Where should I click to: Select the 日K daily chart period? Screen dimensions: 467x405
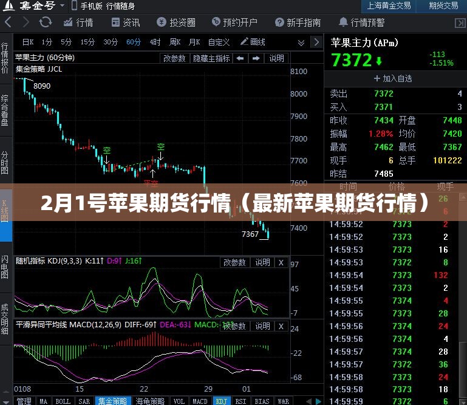click(28, 42)
